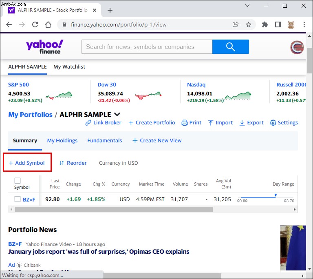Sort by Market Time column header
The image size is (313, 279).
click(152, 184)
